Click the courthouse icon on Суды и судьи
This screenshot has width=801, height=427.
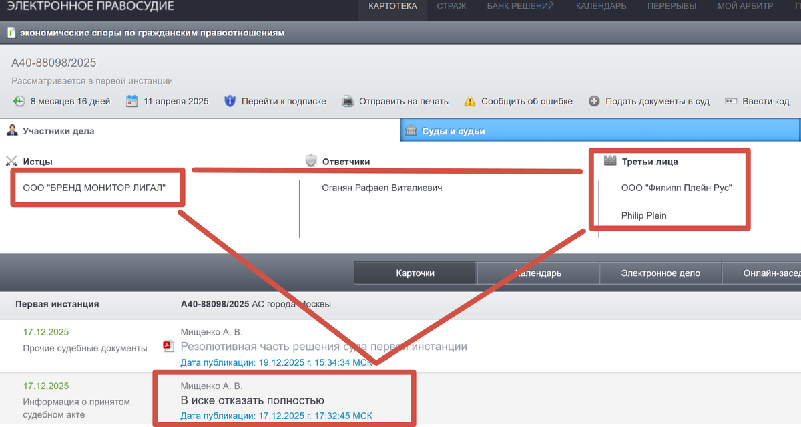(x=411, y=131)
